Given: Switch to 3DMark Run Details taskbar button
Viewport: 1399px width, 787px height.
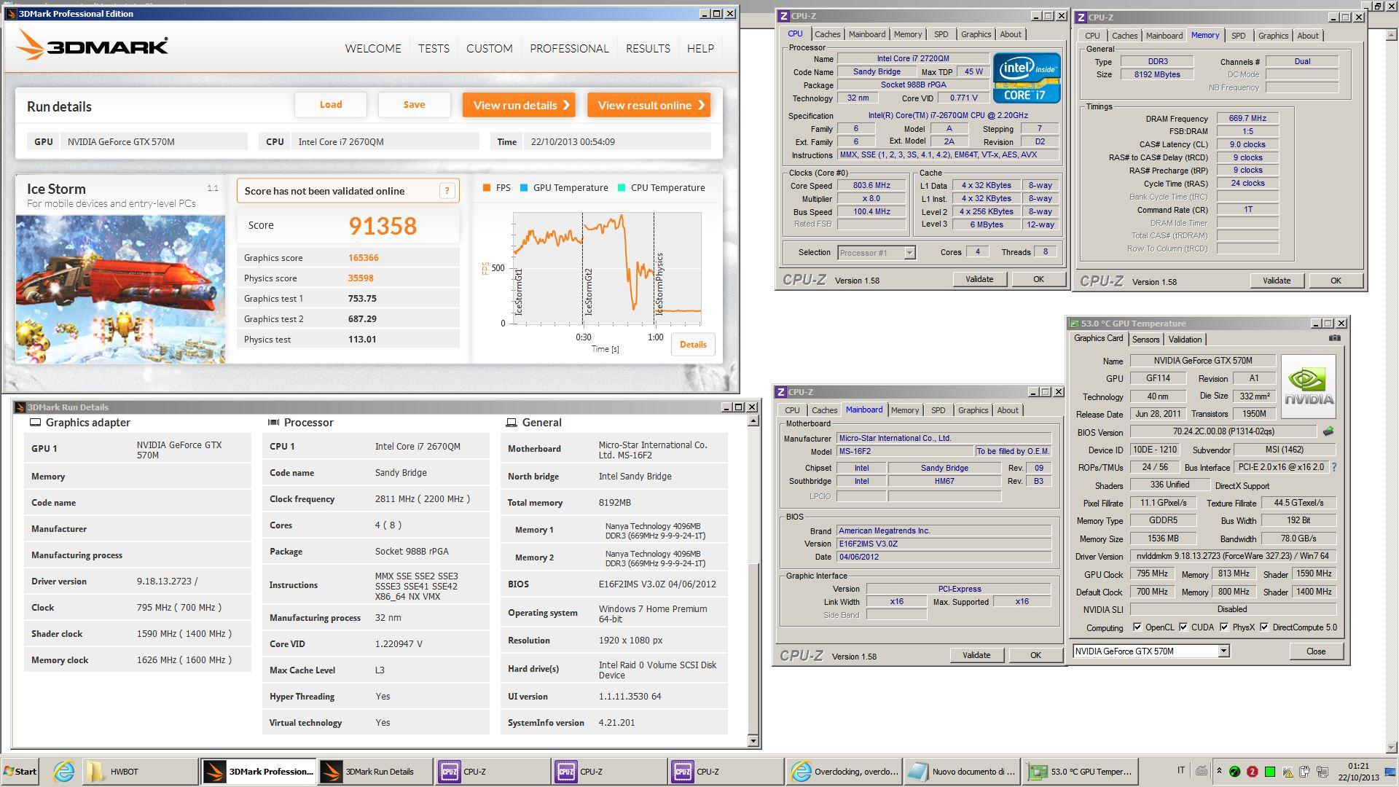Looking at the screenshot, I should click(376, 771).
